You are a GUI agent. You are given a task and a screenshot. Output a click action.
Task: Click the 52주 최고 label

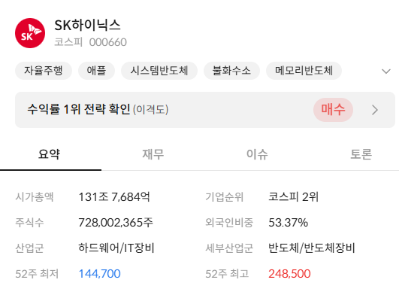[227, 274]
